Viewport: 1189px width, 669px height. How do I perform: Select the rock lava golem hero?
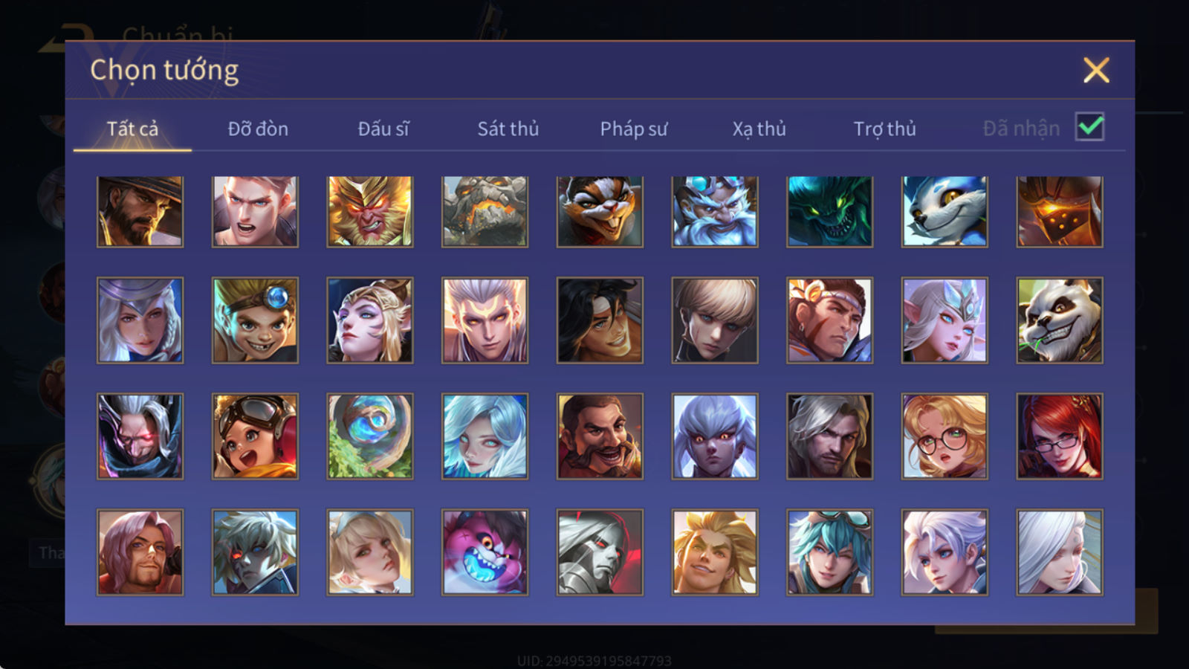pos(485,212)
